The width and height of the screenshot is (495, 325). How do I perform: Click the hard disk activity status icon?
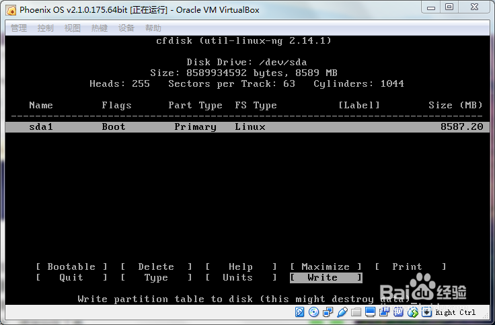(299, 312)
